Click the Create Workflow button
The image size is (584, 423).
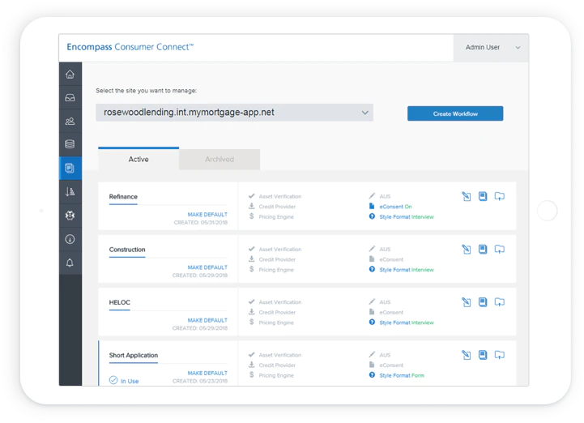(455, 113)
